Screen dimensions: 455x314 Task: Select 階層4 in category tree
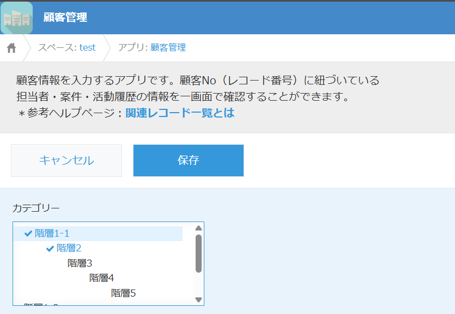[x=101, y=278]
